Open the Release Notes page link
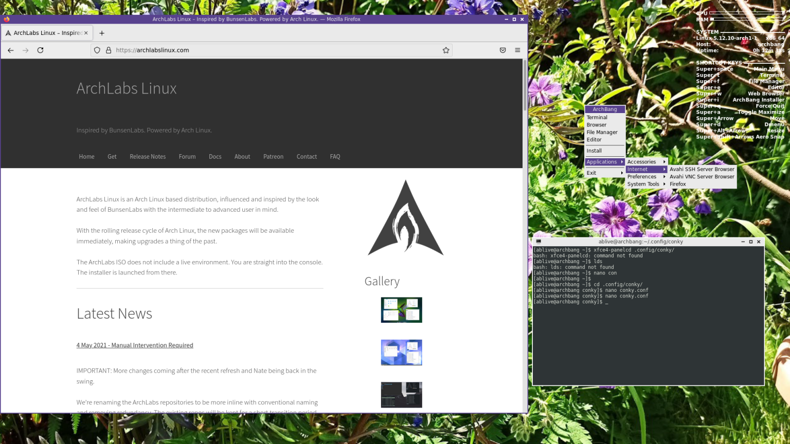 (x=148, y=156)
